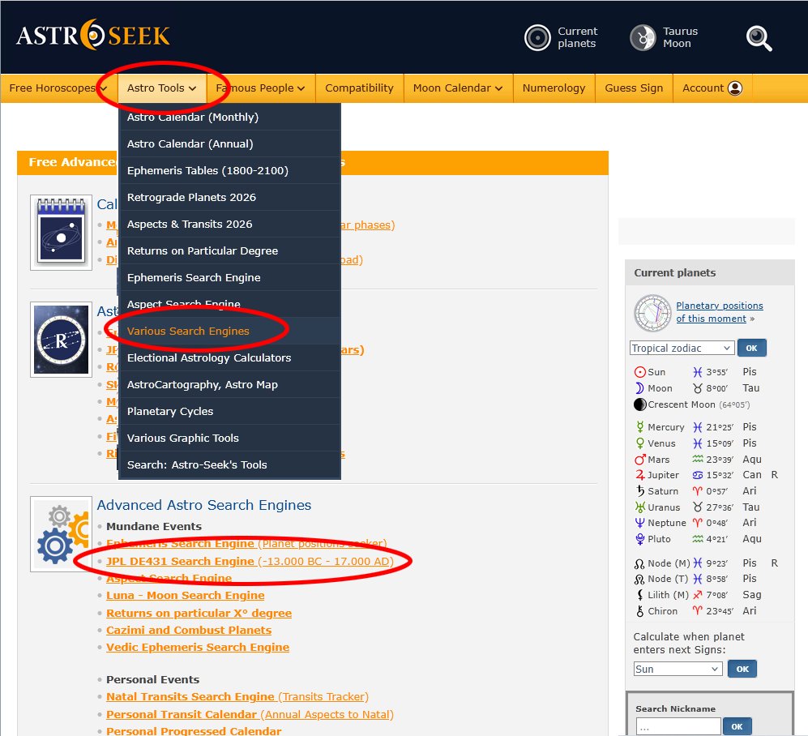Open the Compatibility tab

point(359,88)
